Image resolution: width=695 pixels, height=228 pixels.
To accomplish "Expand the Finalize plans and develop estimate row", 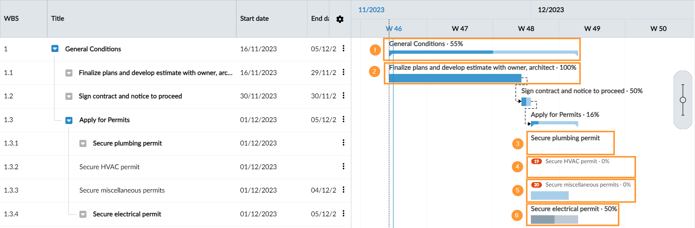I will (69, 73).
